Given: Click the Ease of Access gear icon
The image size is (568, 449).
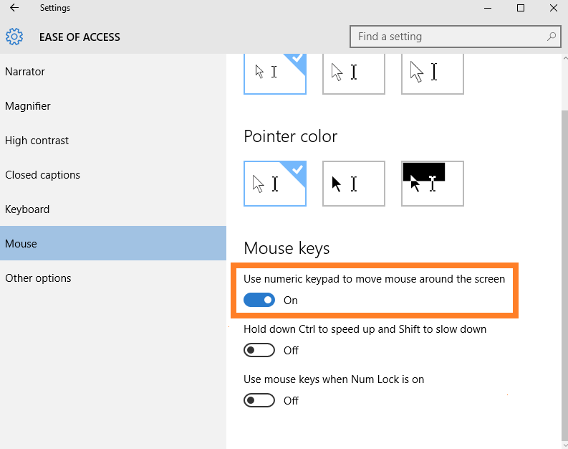Looking at the screenshot, I should [14, 37].
